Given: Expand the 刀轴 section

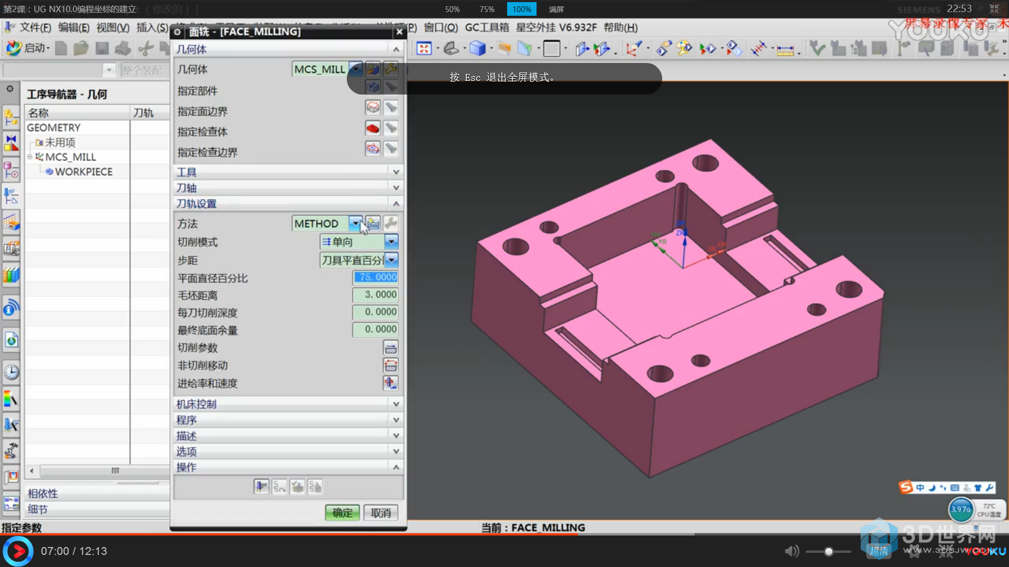Looking at the screenshot, I should pyautogui.click(x=396, y=188).
